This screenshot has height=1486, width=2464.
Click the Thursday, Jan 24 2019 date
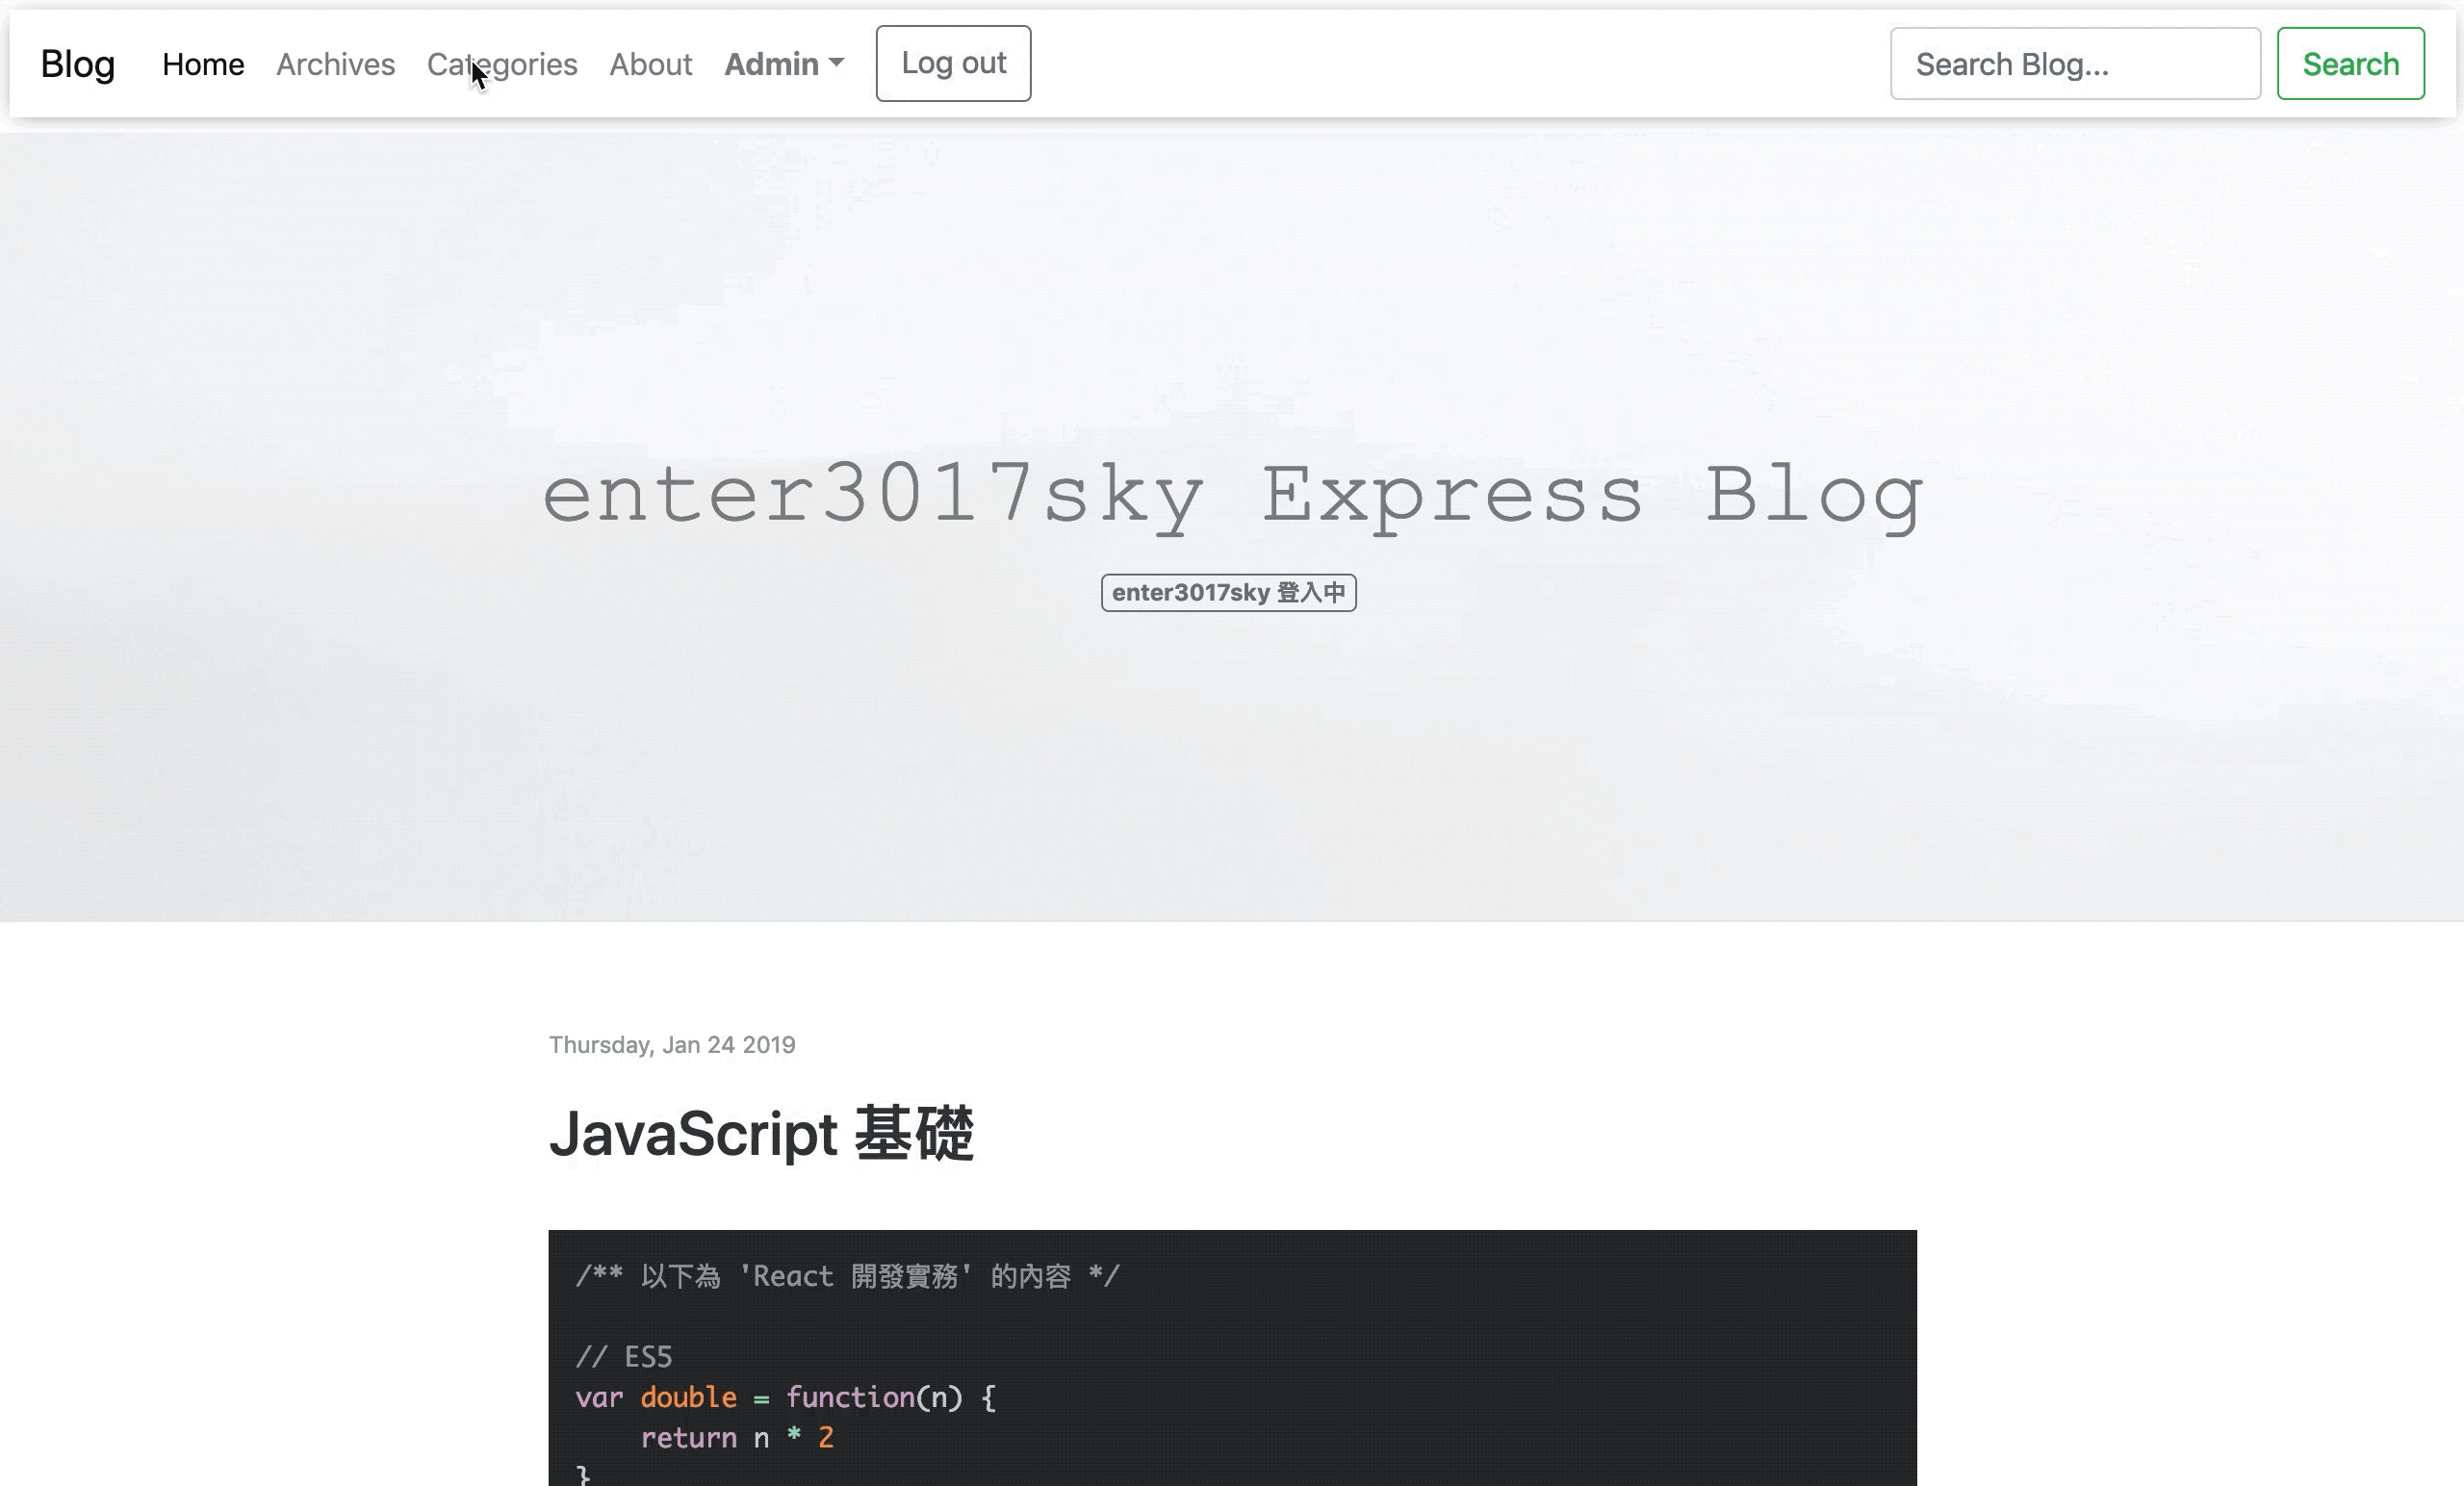click(x=672, y=1044)
